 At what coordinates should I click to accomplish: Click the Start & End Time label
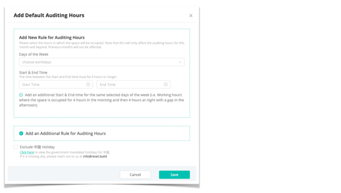[x=33, y=72]
